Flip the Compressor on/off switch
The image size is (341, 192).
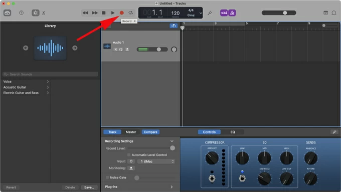click(212, 179)
